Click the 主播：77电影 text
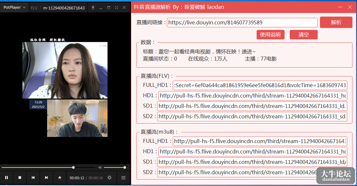357x186 pixels. 261,59
